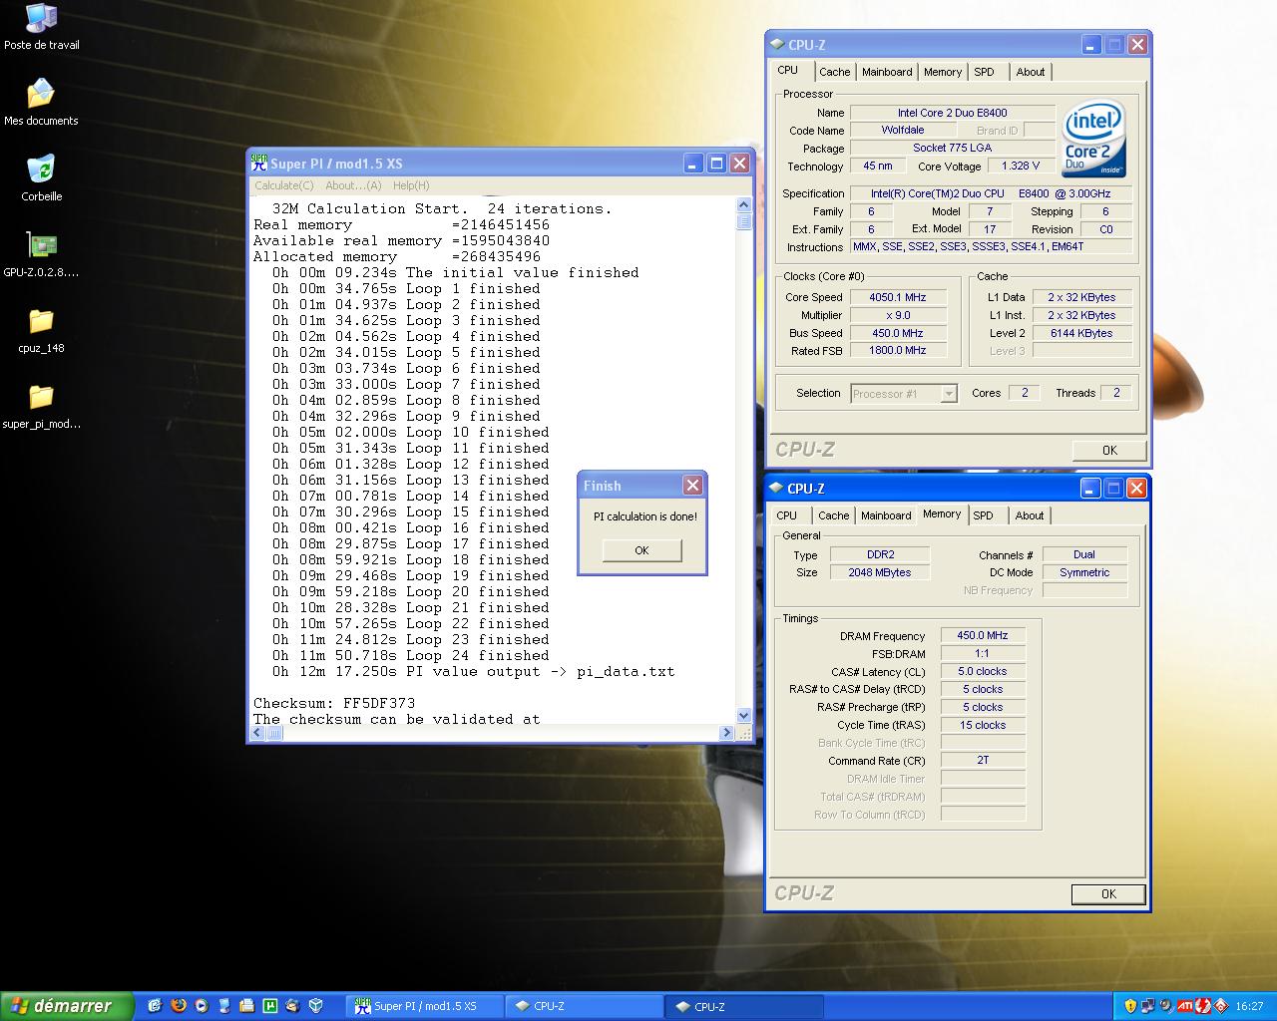Click the quick launch icon right of µTorrent
This screenshot has width=1277, height=1021.
pos(292,1005)
